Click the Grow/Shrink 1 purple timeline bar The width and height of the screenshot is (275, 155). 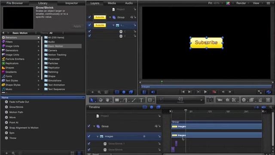point(176,143)
